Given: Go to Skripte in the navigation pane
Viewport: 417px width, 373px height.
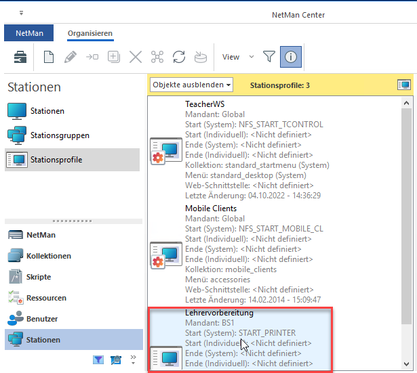Looking at the screenshot, I should 39,277.
